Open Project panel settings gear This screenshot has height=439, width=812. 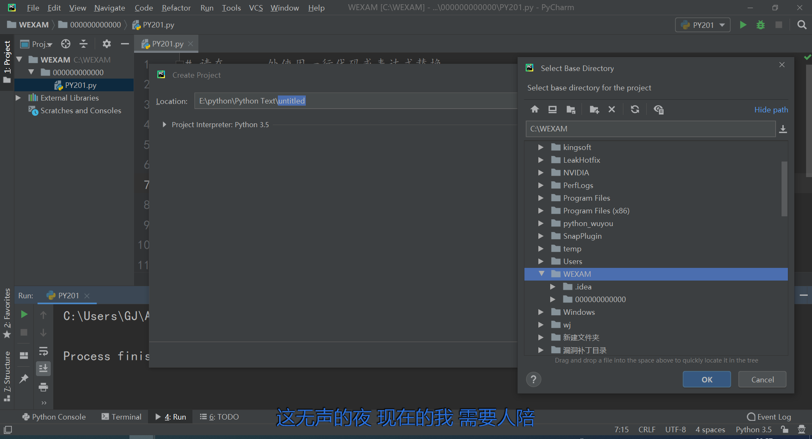[107, 44]
